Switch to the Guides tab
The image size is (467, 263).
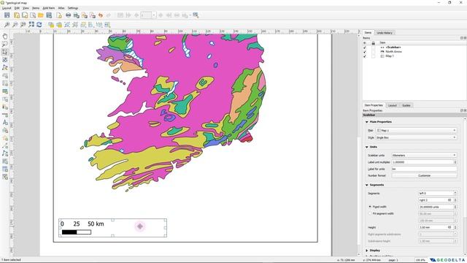tap(406, 105)
